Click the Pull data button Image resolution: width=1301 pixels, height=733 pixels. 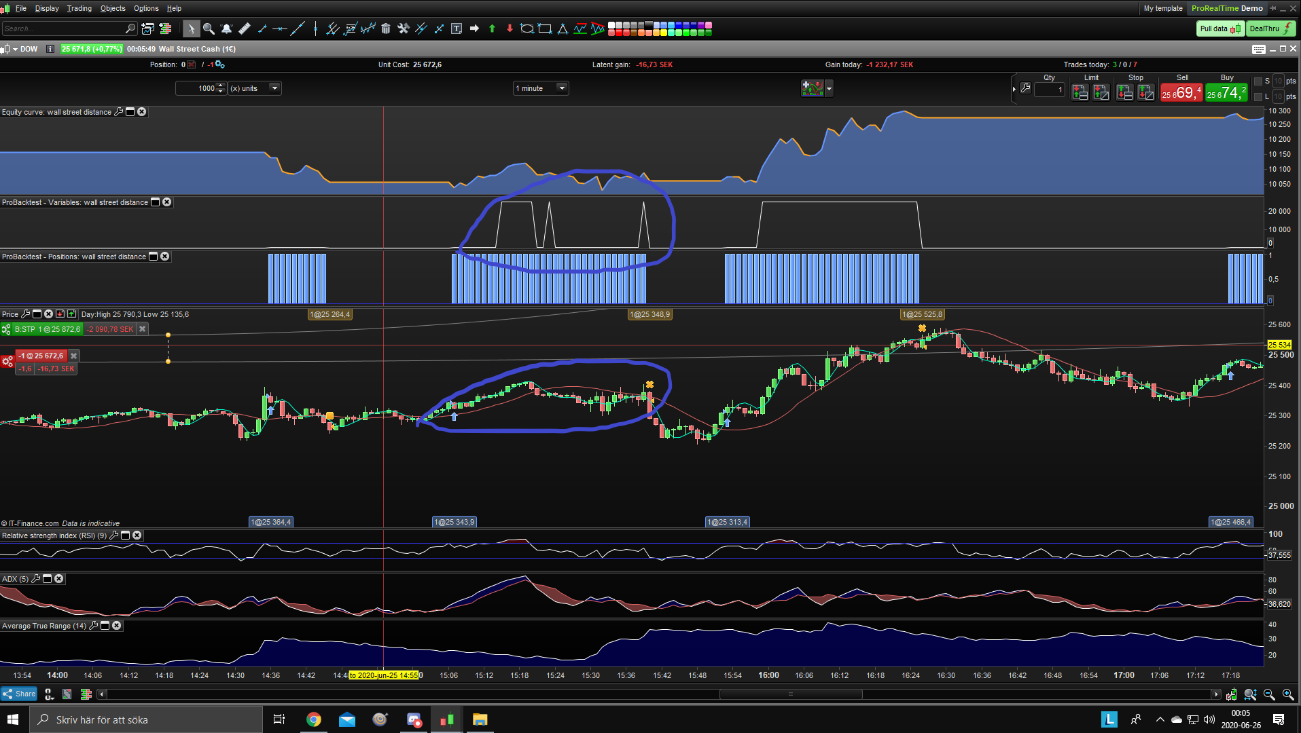(1220, 29)
